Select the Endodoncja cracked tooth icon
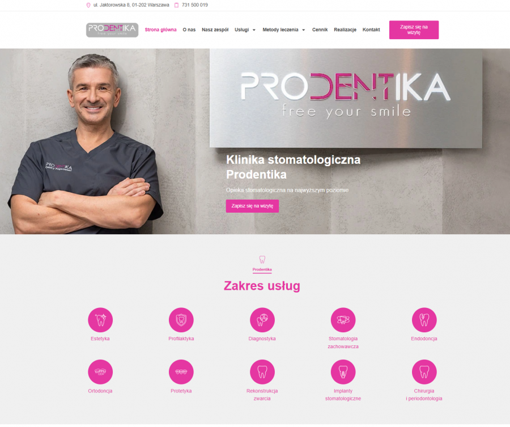This screenshot has height=427, width=510. click(424, 320)
